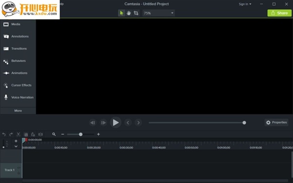This screenshot has height=183, width=293.
Task: Activate the Crop tool
Action: point(136,13)
